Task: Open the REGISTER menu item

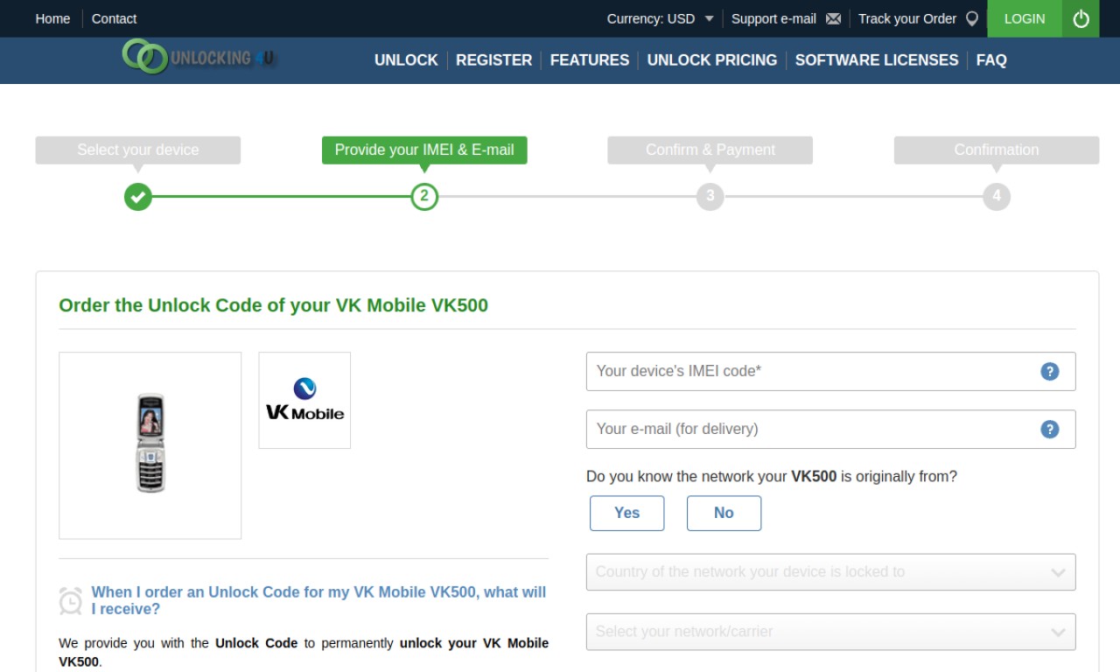Action: click(493, 59)
